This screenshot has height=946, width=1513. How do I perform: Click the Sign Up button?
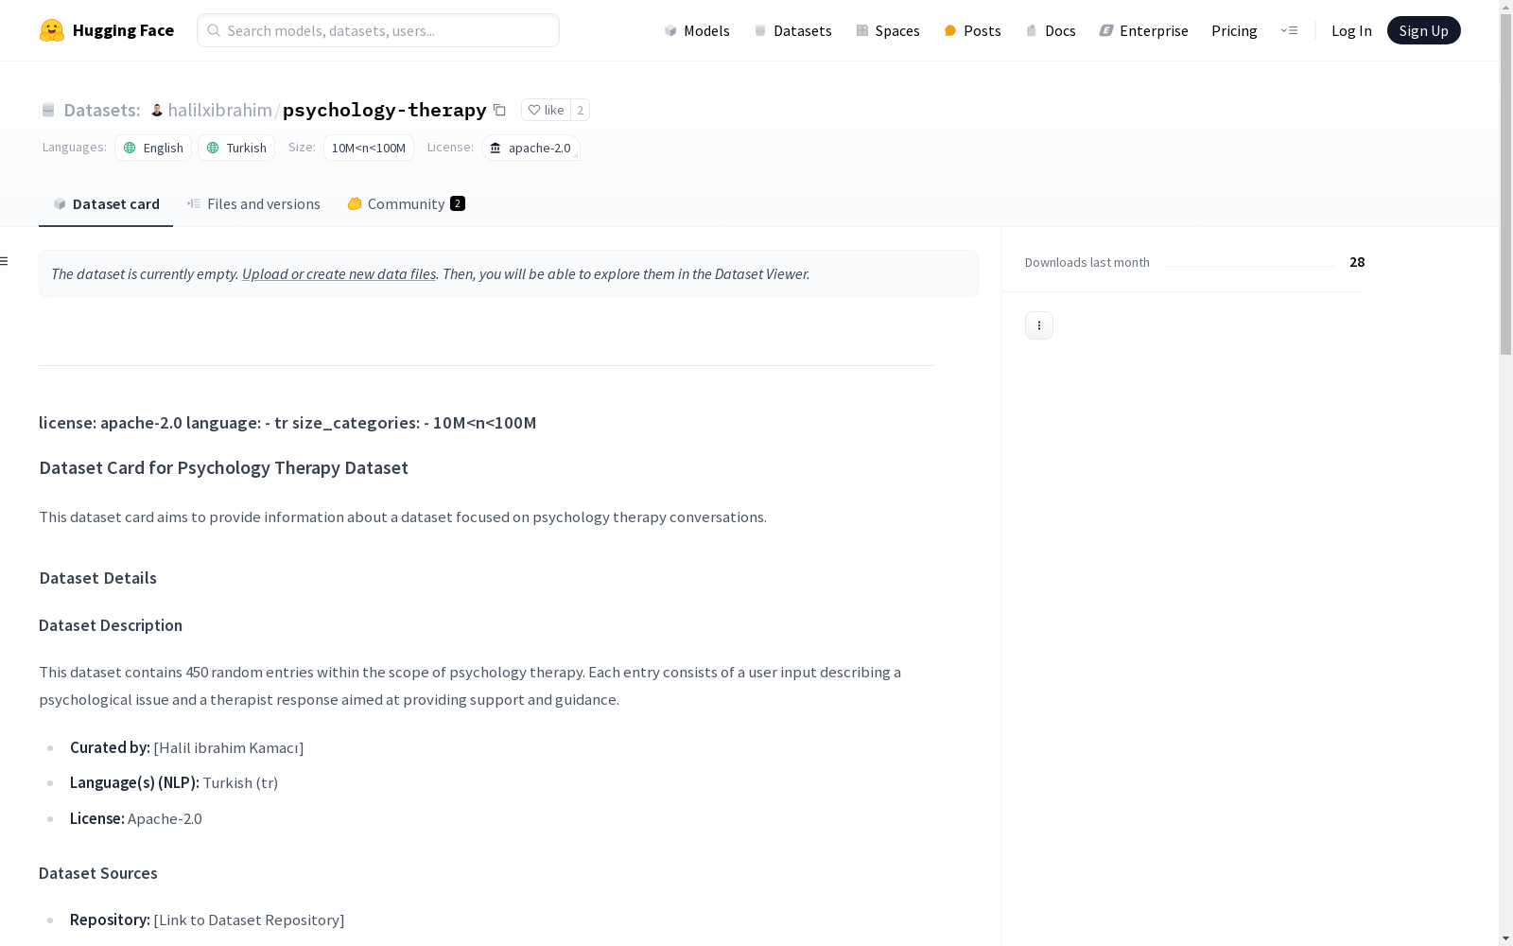1424,30
